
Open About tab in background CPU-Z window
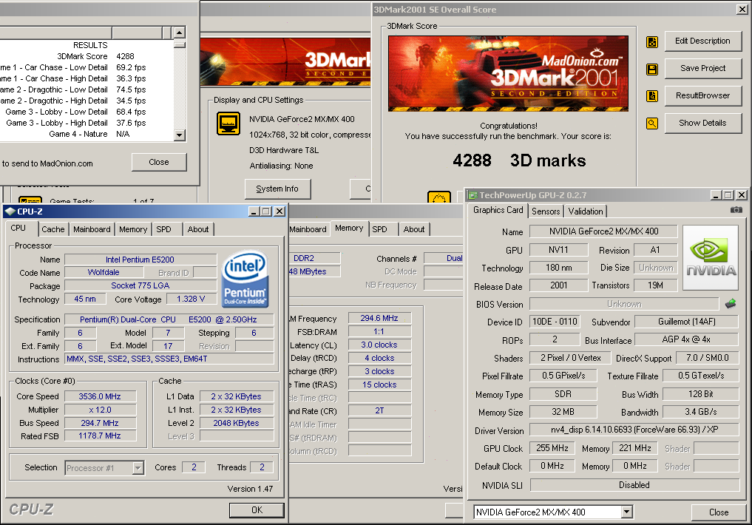click(x=414, y=229)
